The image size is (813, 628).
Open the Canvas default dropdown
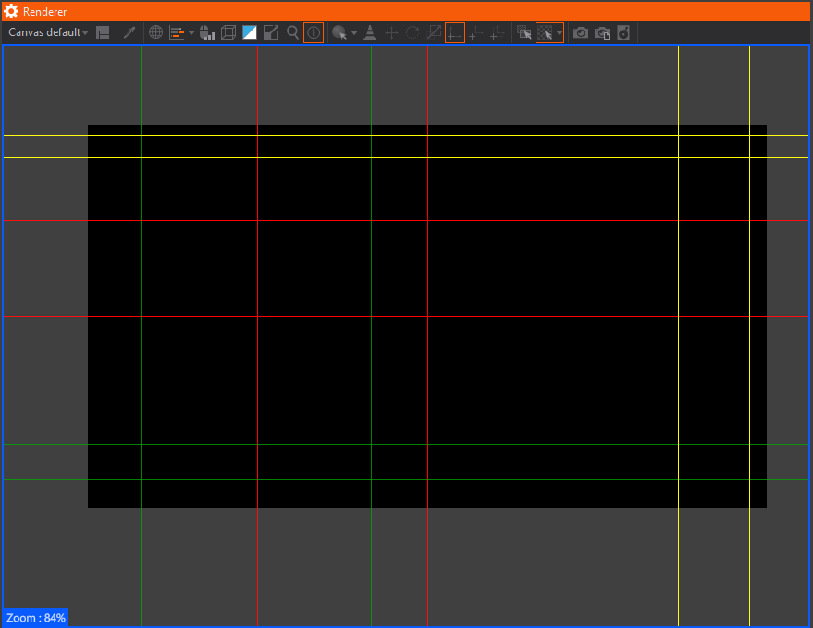click(x=48, y=32)
